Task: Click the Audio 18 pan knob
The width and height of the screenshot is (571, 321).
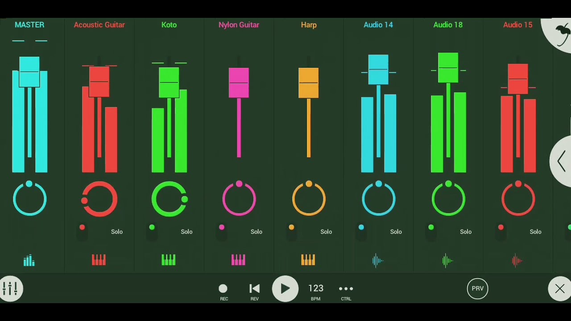Action: click(x=448, y=199)
